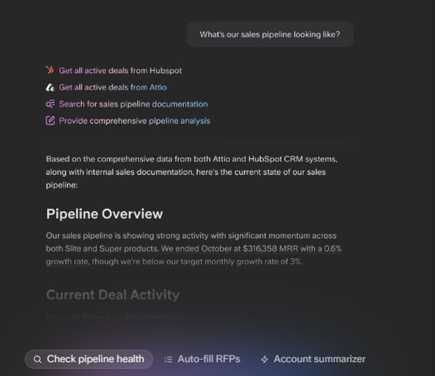Screen dimensions: 435x376
Task: Click the Attio logo icon
Action: (x=50, y=87)
